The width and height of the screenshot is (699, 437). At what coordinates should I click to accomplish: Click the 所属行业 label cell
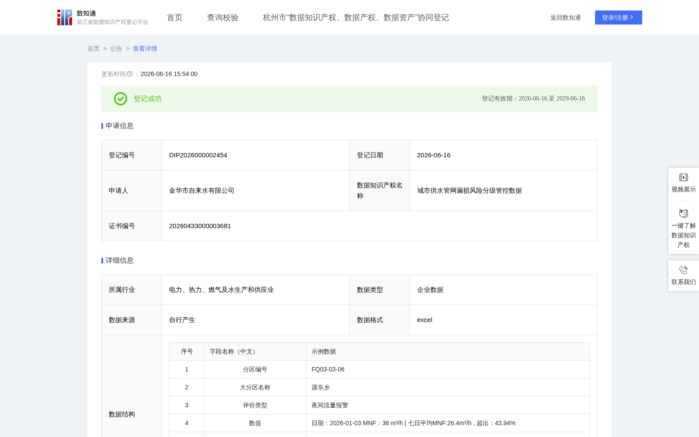coord(132,290)
